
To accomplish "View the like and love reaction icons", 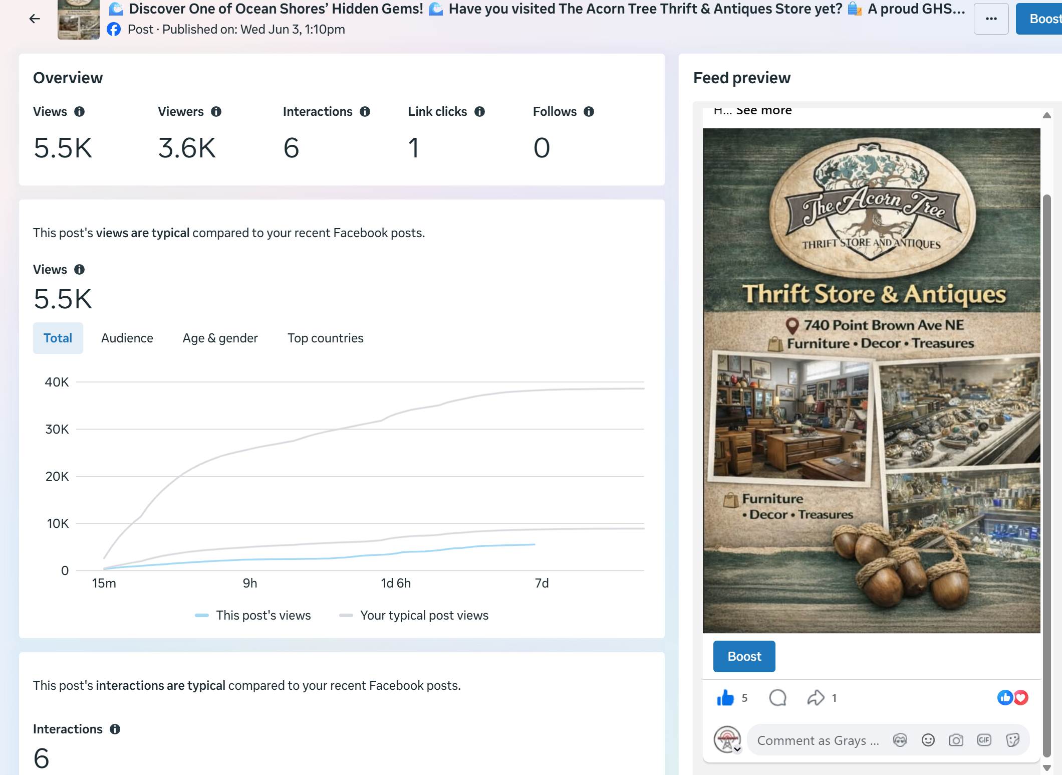I will click(x=1012, y=698).
